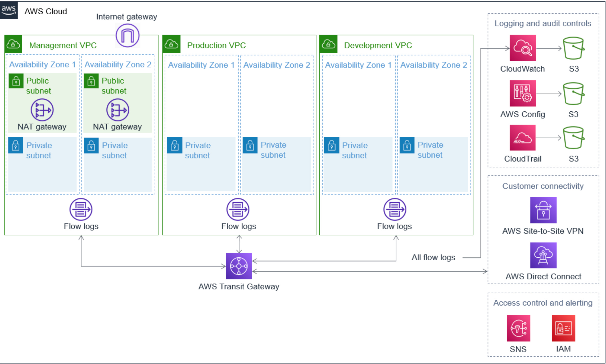
Task: Click NAT gateway icon in Availability Zone 2
Action: point(117,110)
